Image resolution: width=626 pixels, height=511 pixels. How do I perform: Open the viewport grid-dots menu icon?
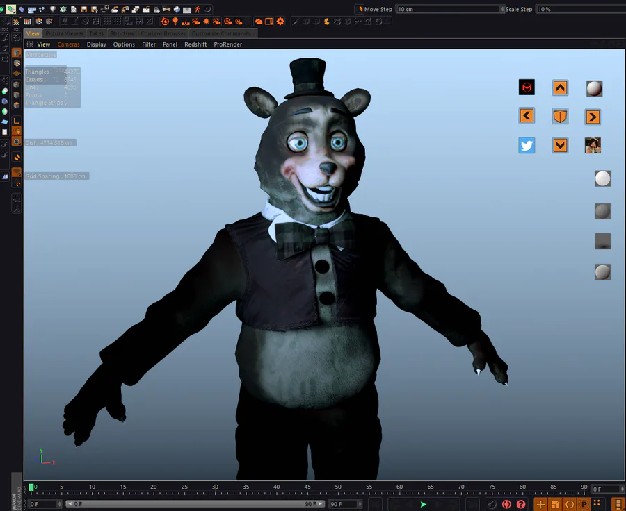[29, 44]
